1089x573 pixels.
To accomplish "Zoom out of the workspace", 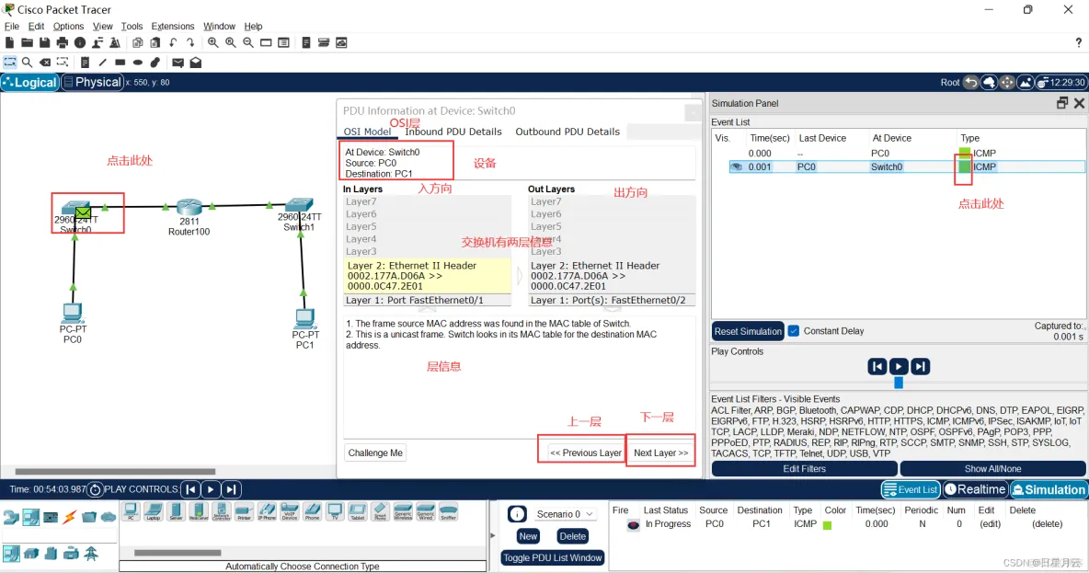I will pos(248,43).
